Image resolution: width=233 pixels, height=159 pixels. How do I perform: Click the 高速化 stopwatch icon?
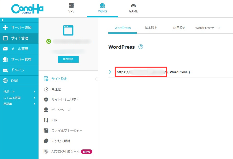46,89
